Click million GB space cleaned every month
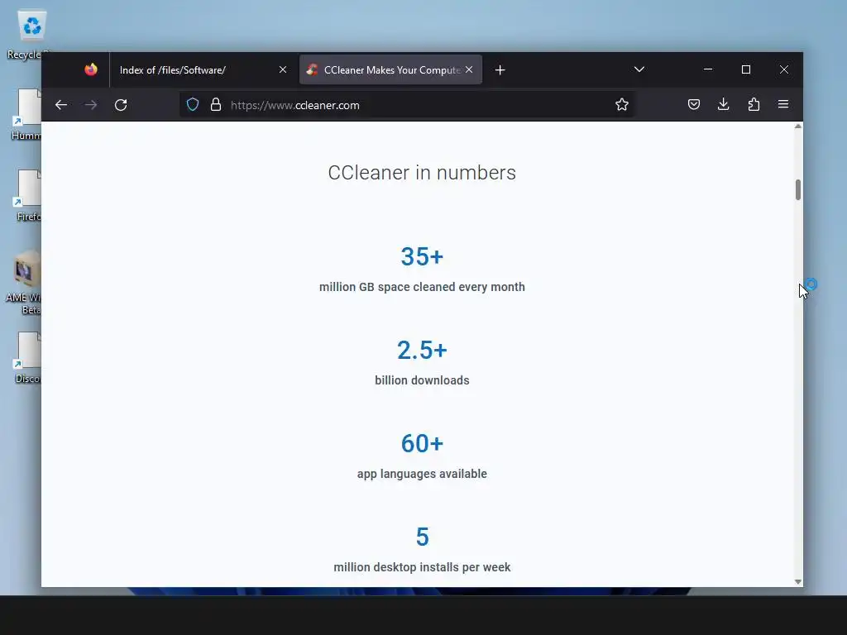Image resolution: width=847 pixels, height=635 pixels. 422,287
